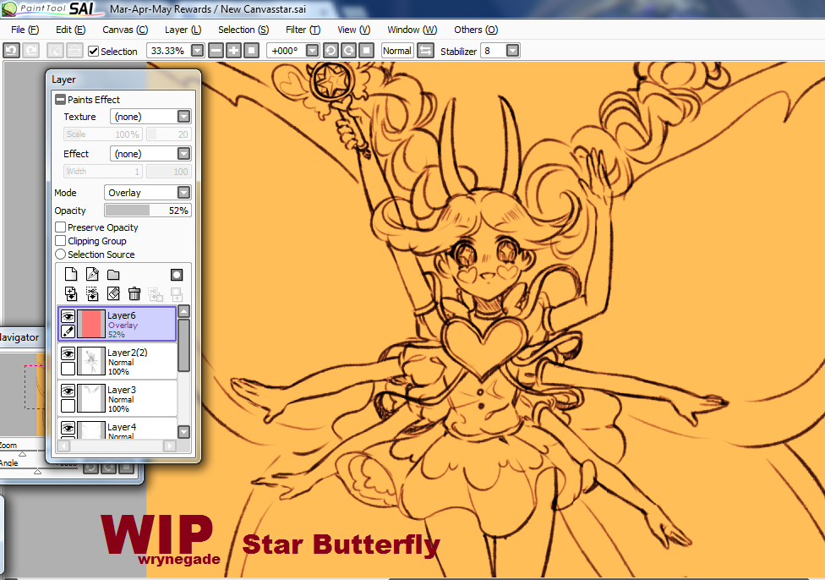Image resolution: width=825 pixels, height=580 pixels.
Task: Open the Texture dropdown
Action: [183, 117]
